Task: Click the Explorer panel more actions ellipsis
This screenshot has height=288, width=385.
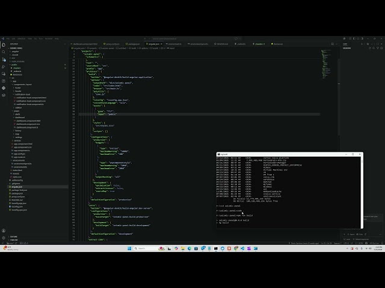Action: (x=65, y=44)
